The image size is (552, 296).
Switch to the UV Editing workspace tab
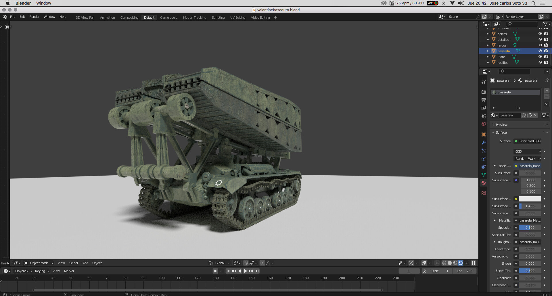238,18
